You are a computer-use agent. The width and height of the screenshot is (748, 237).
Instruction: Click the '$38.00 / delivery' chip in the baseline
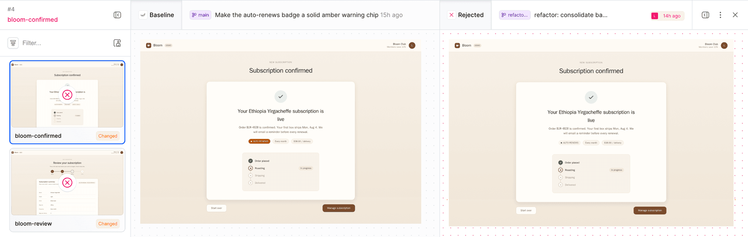[302, 141]
